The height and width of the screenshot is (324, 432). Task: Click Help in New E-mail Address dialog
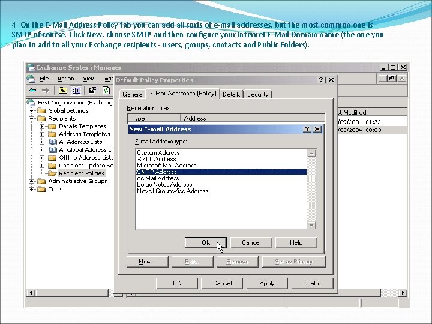(296, 242)
